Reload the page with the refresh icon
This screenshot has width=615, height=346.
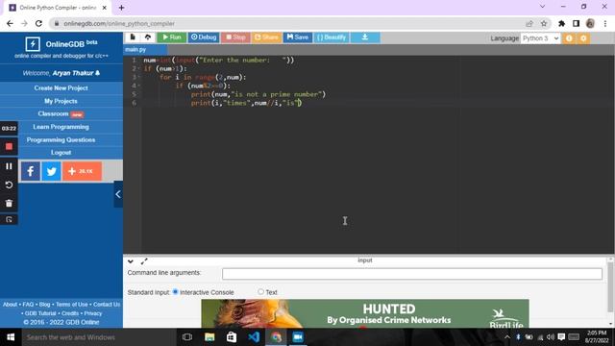pos(38,23)
